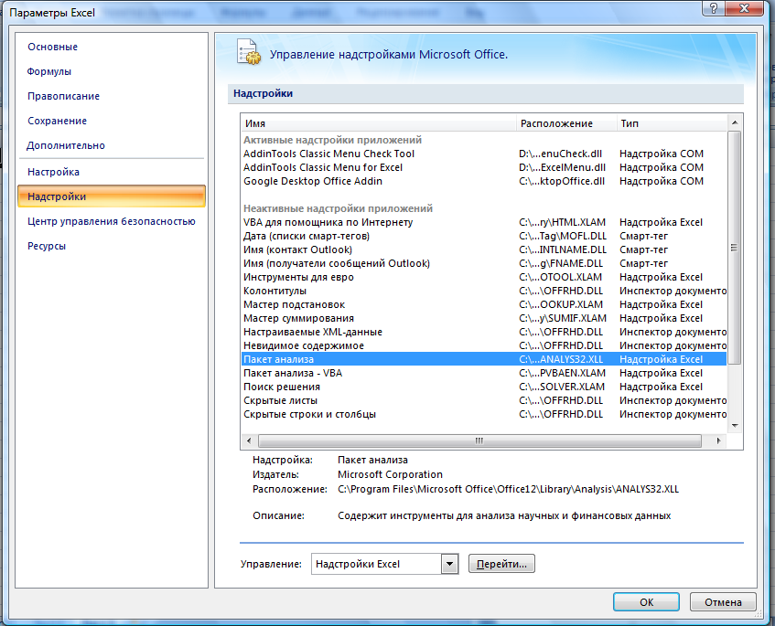The width and height of the screenshot is (775, 626).
Task: Open Центр управления безопасностью
Action: (112, 221)
